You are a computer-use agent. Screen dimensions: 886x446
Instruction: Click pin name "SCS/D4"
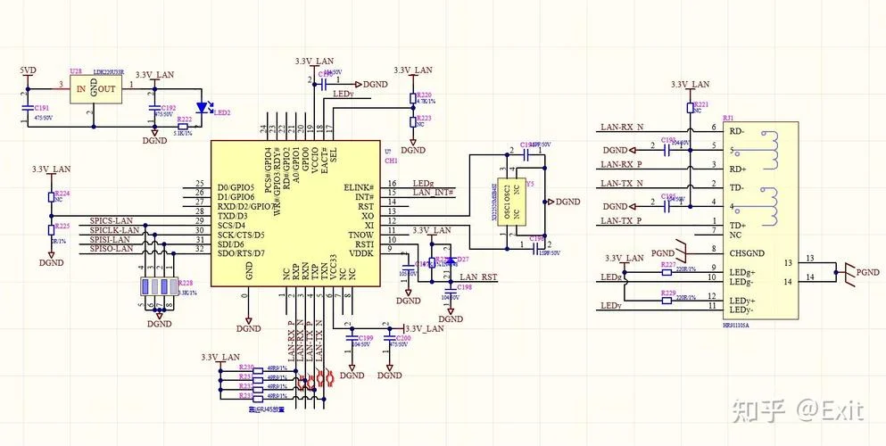230,226
